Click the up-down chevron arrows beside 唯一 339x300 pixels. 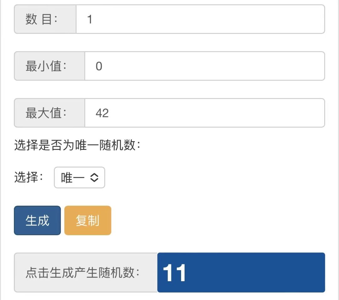(x=94, y=178)
